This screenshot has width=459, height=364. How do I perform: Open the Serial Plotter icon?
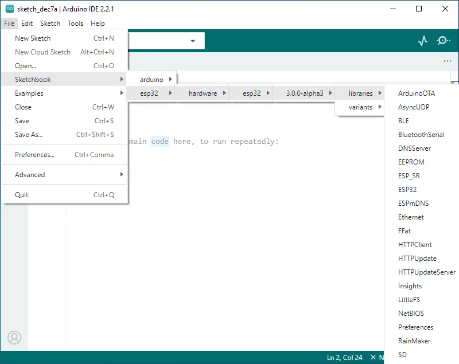(x=423, y=41)
